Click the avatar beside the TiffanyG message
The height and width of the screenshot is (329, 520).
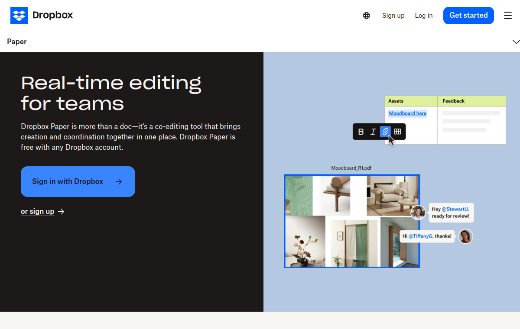tap(465, 236)
